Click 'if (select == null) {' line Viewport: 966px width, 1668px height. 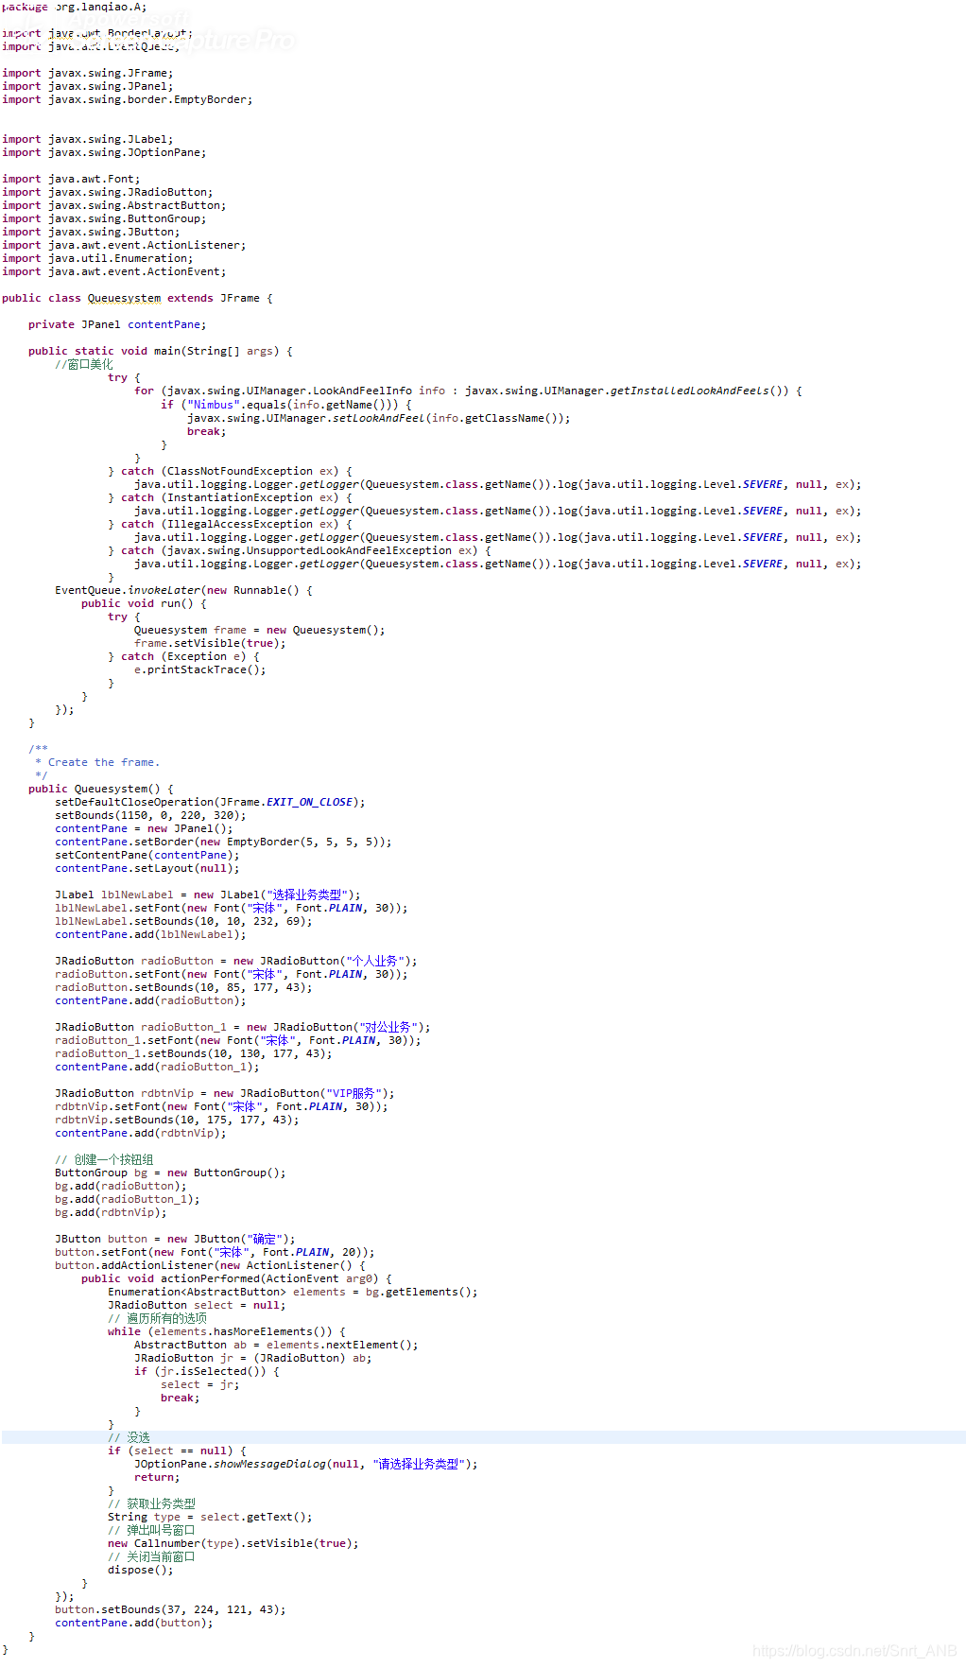pyautogui.click(x=177, y=1451)
